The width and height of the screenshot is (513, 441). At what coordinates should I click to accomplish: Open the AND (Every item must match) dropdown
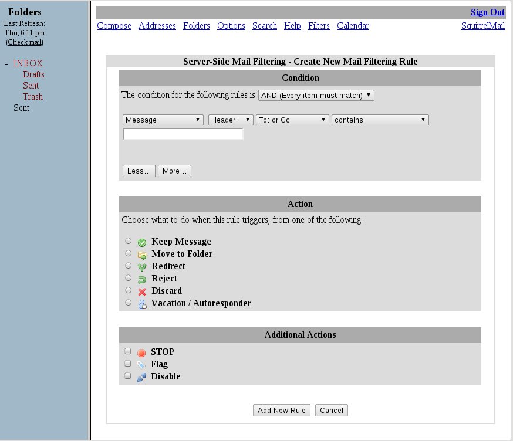(x=316, y=95)
